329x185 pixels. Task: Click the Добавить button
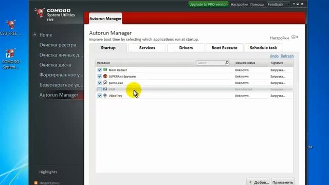tap(258, 182)
